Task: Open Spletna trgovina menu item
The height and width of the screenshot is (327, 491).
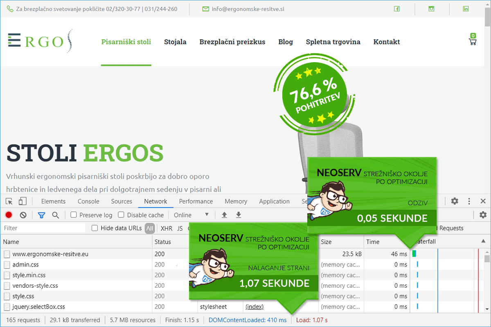Action: (333, 42)
